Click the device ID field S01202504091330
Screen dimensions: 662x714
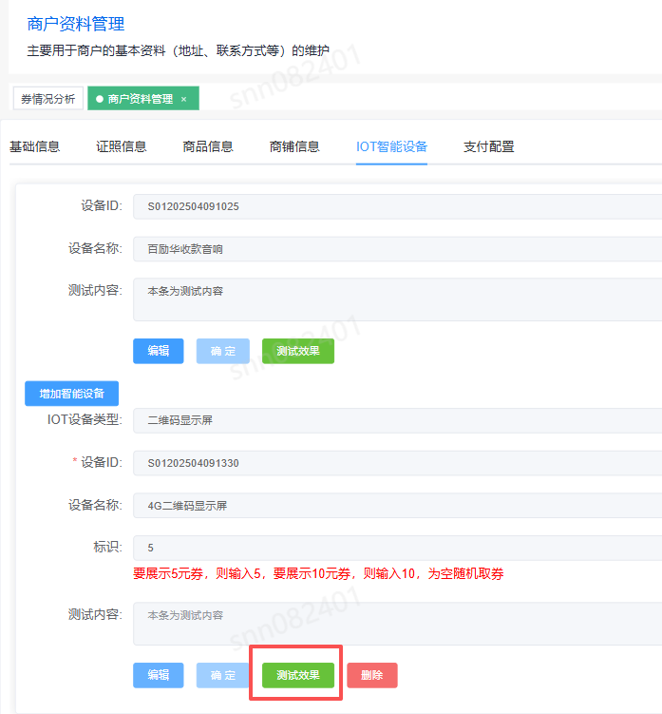point(397,463)
